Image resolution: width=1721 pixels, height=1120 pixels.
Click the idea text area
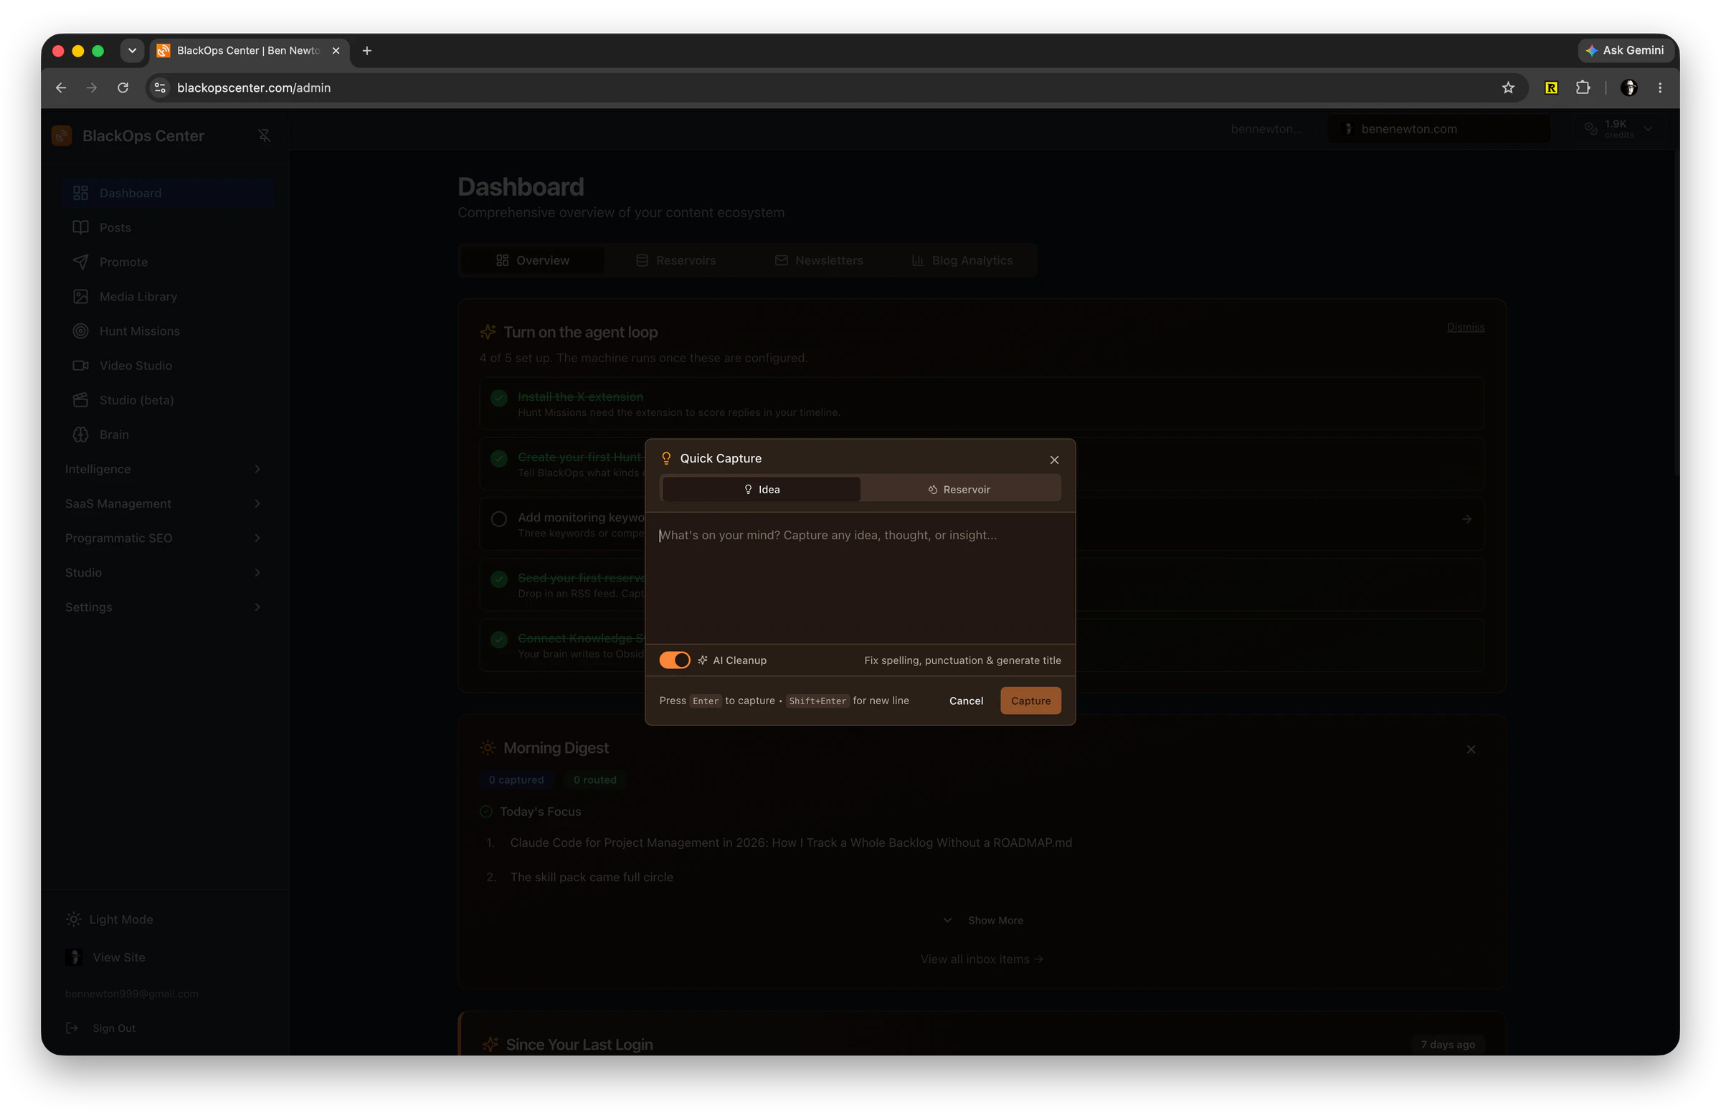[860, 579]
